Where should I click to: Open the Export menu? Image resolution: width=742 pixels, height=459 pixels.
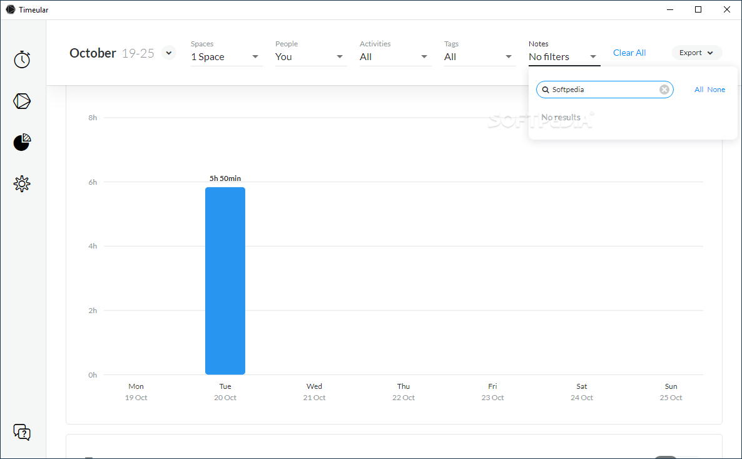(x=696, y=53)
